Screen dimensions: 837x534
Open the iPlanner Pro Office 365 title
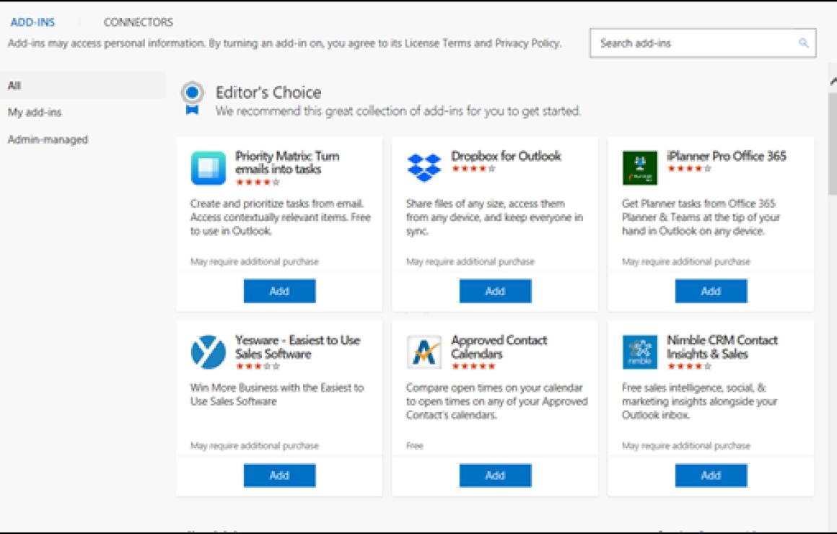pos(727,156)
